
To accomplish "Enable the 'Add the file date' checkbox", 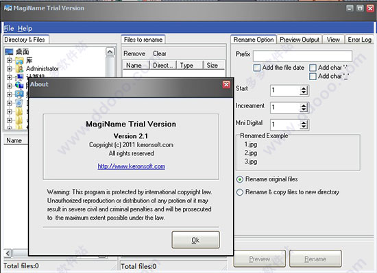I will point(257,68).
